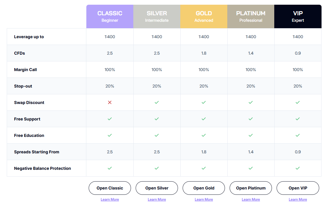Screen dimensions: 328x203
Task: Click the Spreads Starting From row label
Action: pyautogui.click(x=37, y=152)
